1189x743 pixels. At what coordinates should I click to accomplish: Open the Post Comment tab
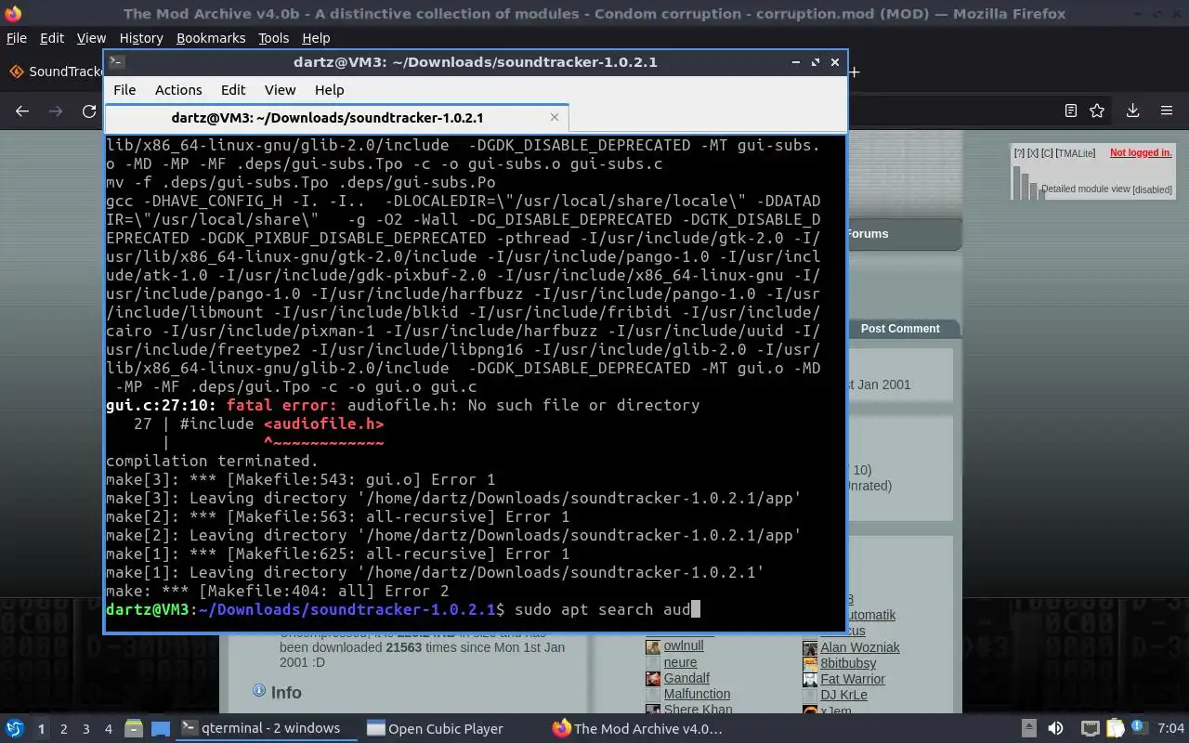[900, 329]
